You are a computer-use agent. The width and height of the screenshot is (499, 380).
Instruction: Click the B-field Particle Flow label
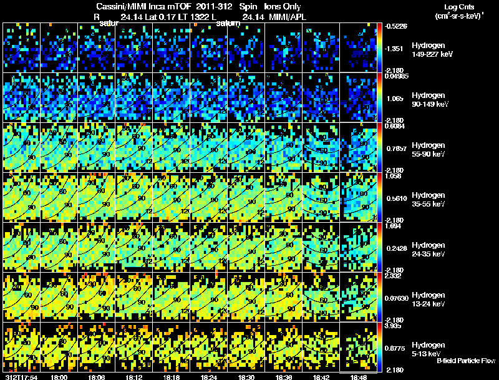pyautogui.click(x=466, y=361)
